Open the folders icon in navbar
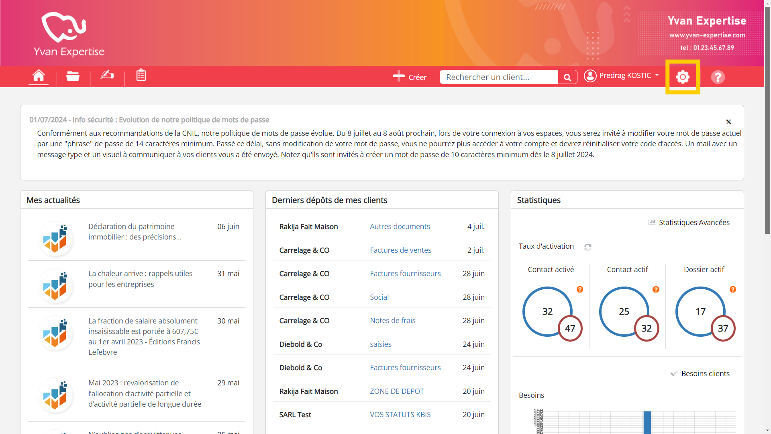 click(x=73, y=76)
